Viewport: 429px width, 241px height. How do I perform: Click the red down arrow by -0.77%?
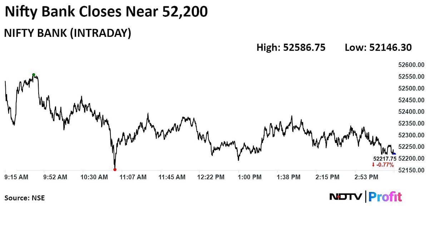(x=374, y=165)
